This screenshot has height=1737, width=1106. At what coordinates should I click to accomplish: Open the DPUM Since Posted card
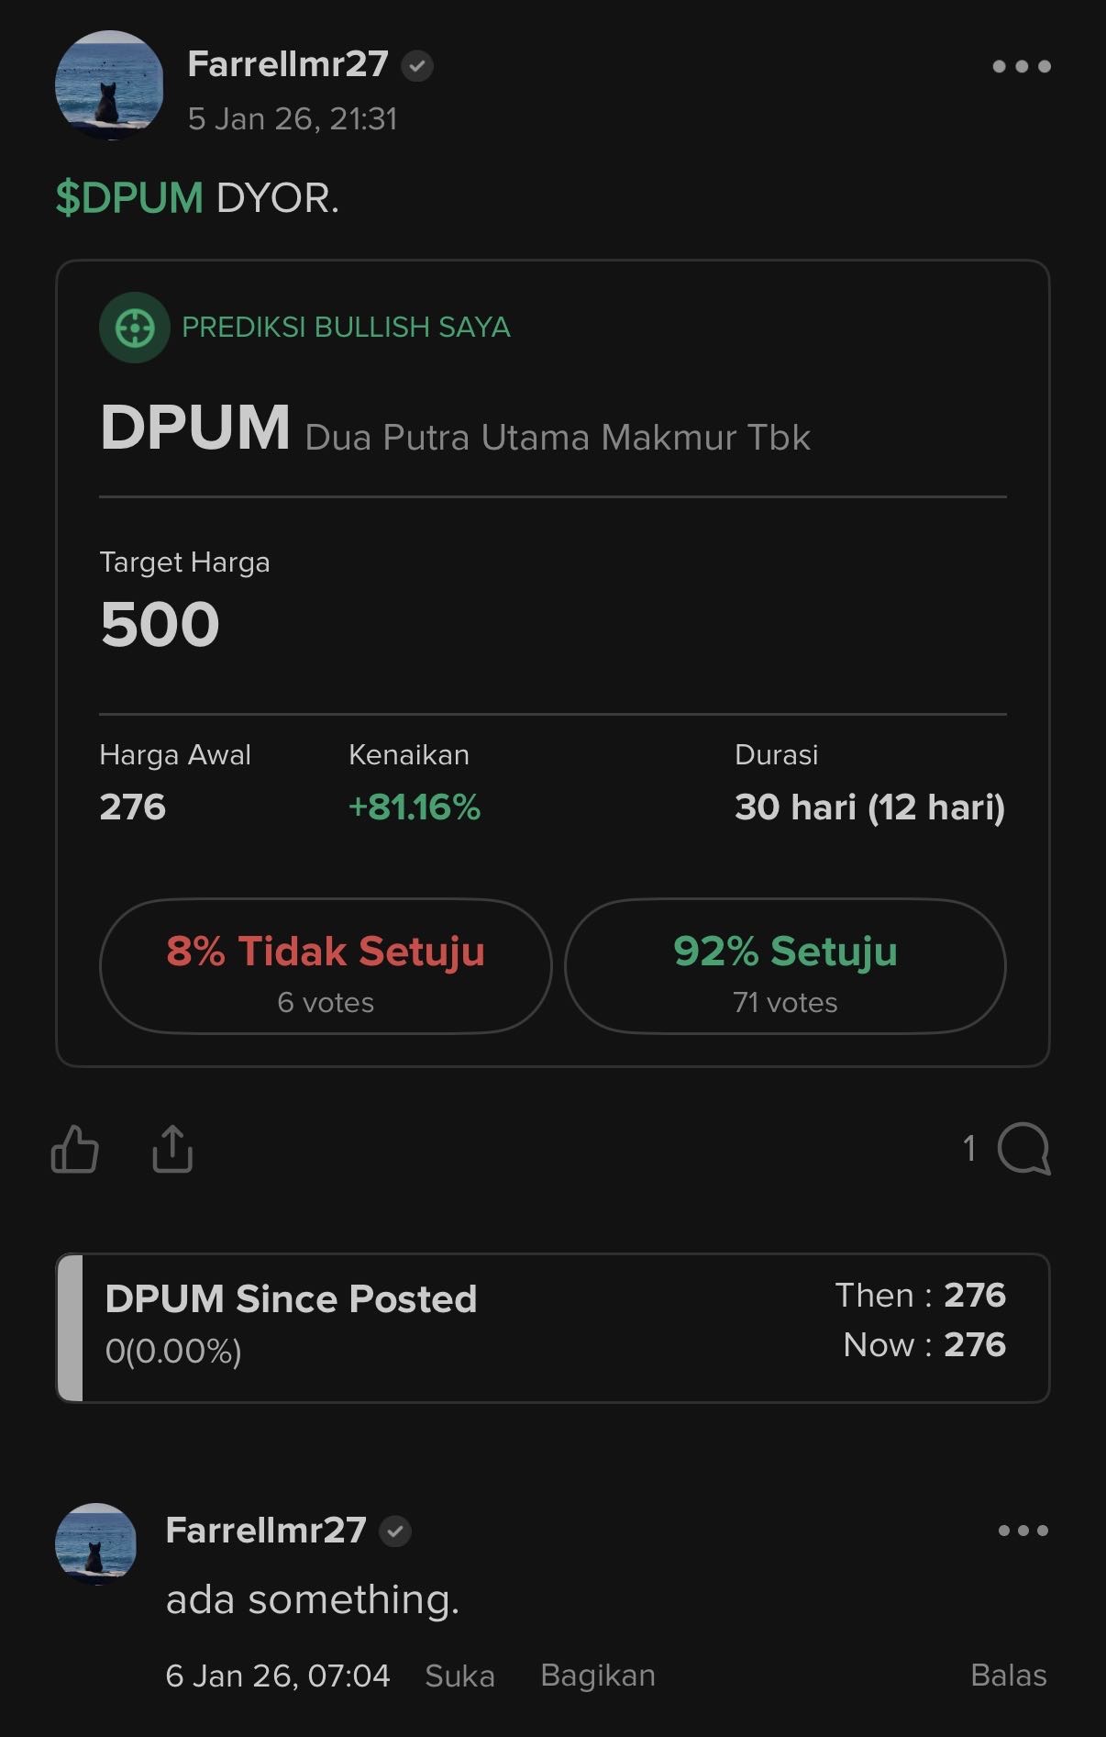[x=553, y=1328]
